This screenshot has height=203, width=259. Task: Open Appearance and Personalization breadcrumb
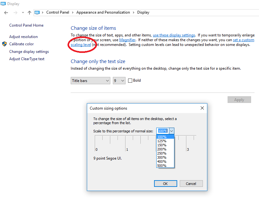coord(103,12)
